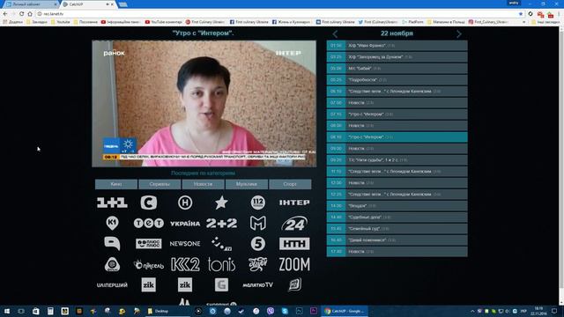Switch to Сериалы category tab
564x317 pixels.
click(x=160, y=184)
